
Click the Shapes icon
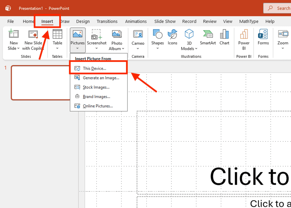(x=157, y=34)
